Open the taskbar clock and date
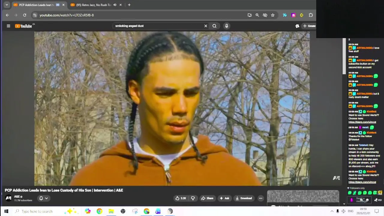 tap(363, 211)
